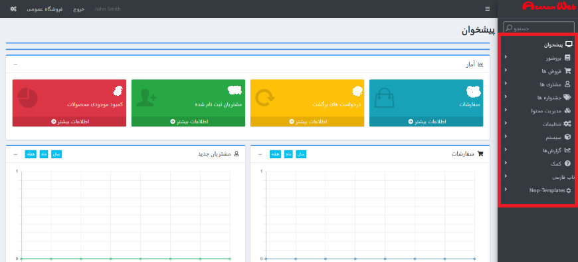578x262 pixels.
Task: Click the hamburger menu icon in top bar
Action: 488,9
